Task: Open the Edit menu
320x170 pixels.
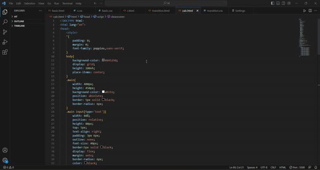Action: [x=18, y=3]
